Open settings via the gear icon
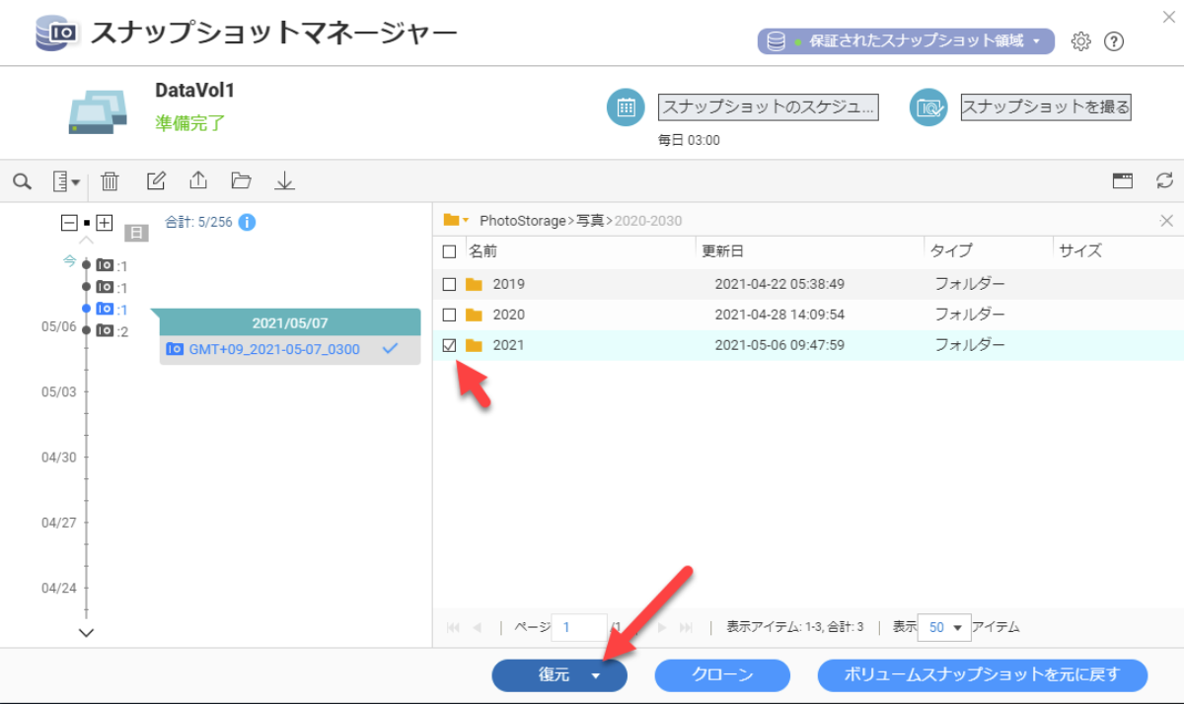 tap(1080, 41)
